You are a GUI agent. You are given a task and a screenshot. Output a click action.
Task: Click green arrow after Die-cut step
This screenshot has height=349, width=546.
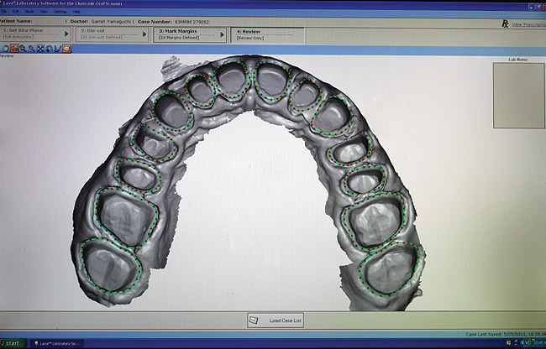pyautogui.click(x=145, y=34)
